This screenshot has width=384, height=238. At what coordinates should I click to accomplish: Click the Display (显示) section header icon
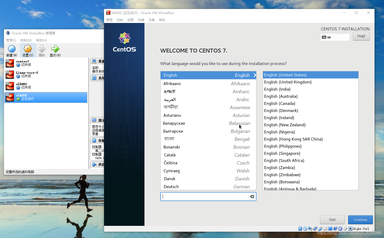pyautogui.click(x=94, y=120)
